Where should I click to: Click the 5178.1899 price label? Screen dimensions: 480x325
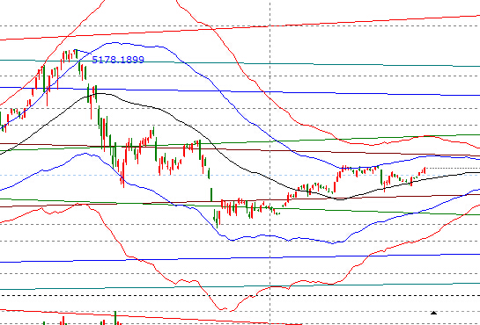click(118, 60)
